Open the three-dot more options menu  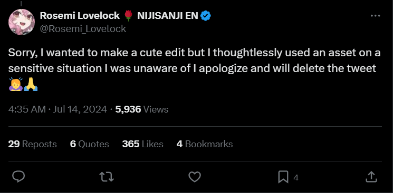click(375, 16)
